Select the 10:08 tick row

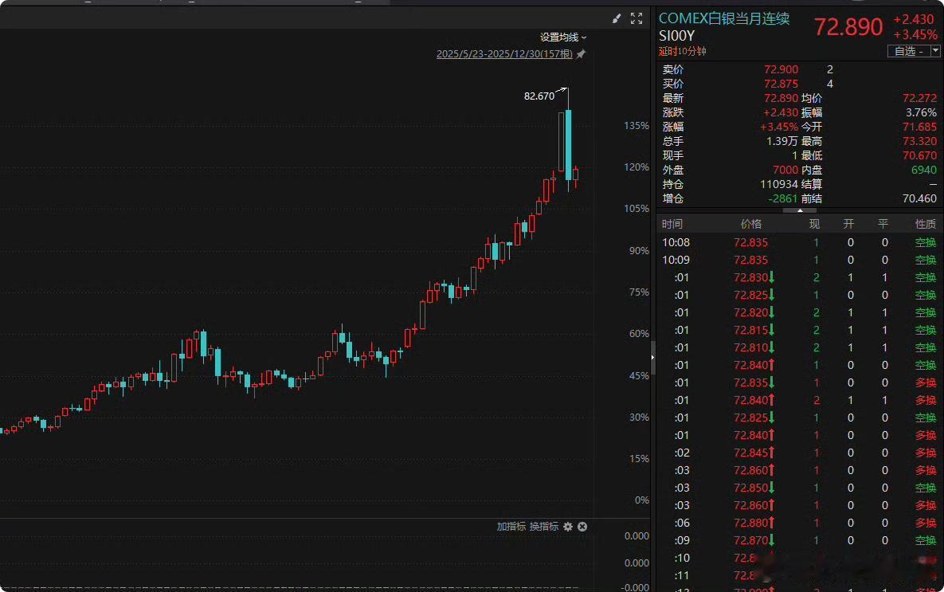pos(799,243)
